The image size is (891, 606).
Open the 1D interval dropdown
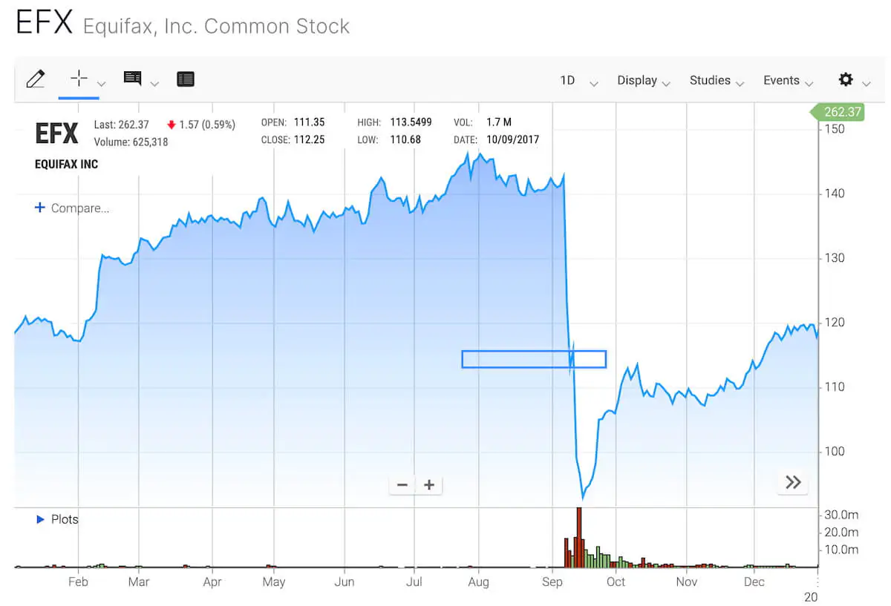click(578, 81)
